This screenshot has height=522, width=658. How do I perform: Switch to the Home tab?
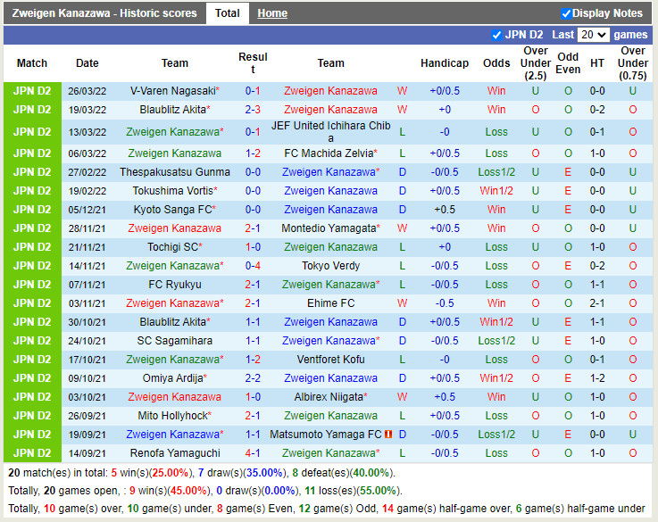(272, 13)
